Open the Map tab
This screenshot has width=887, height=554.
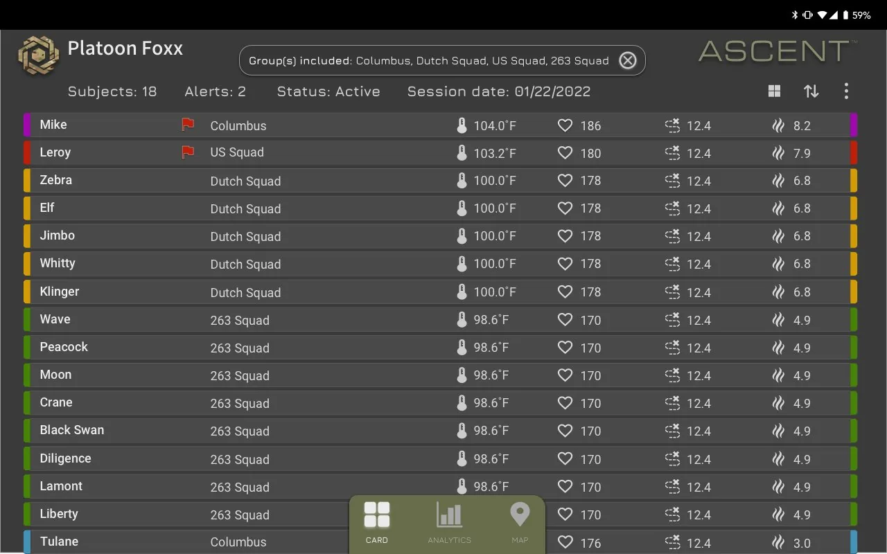[x=520, y=524]
